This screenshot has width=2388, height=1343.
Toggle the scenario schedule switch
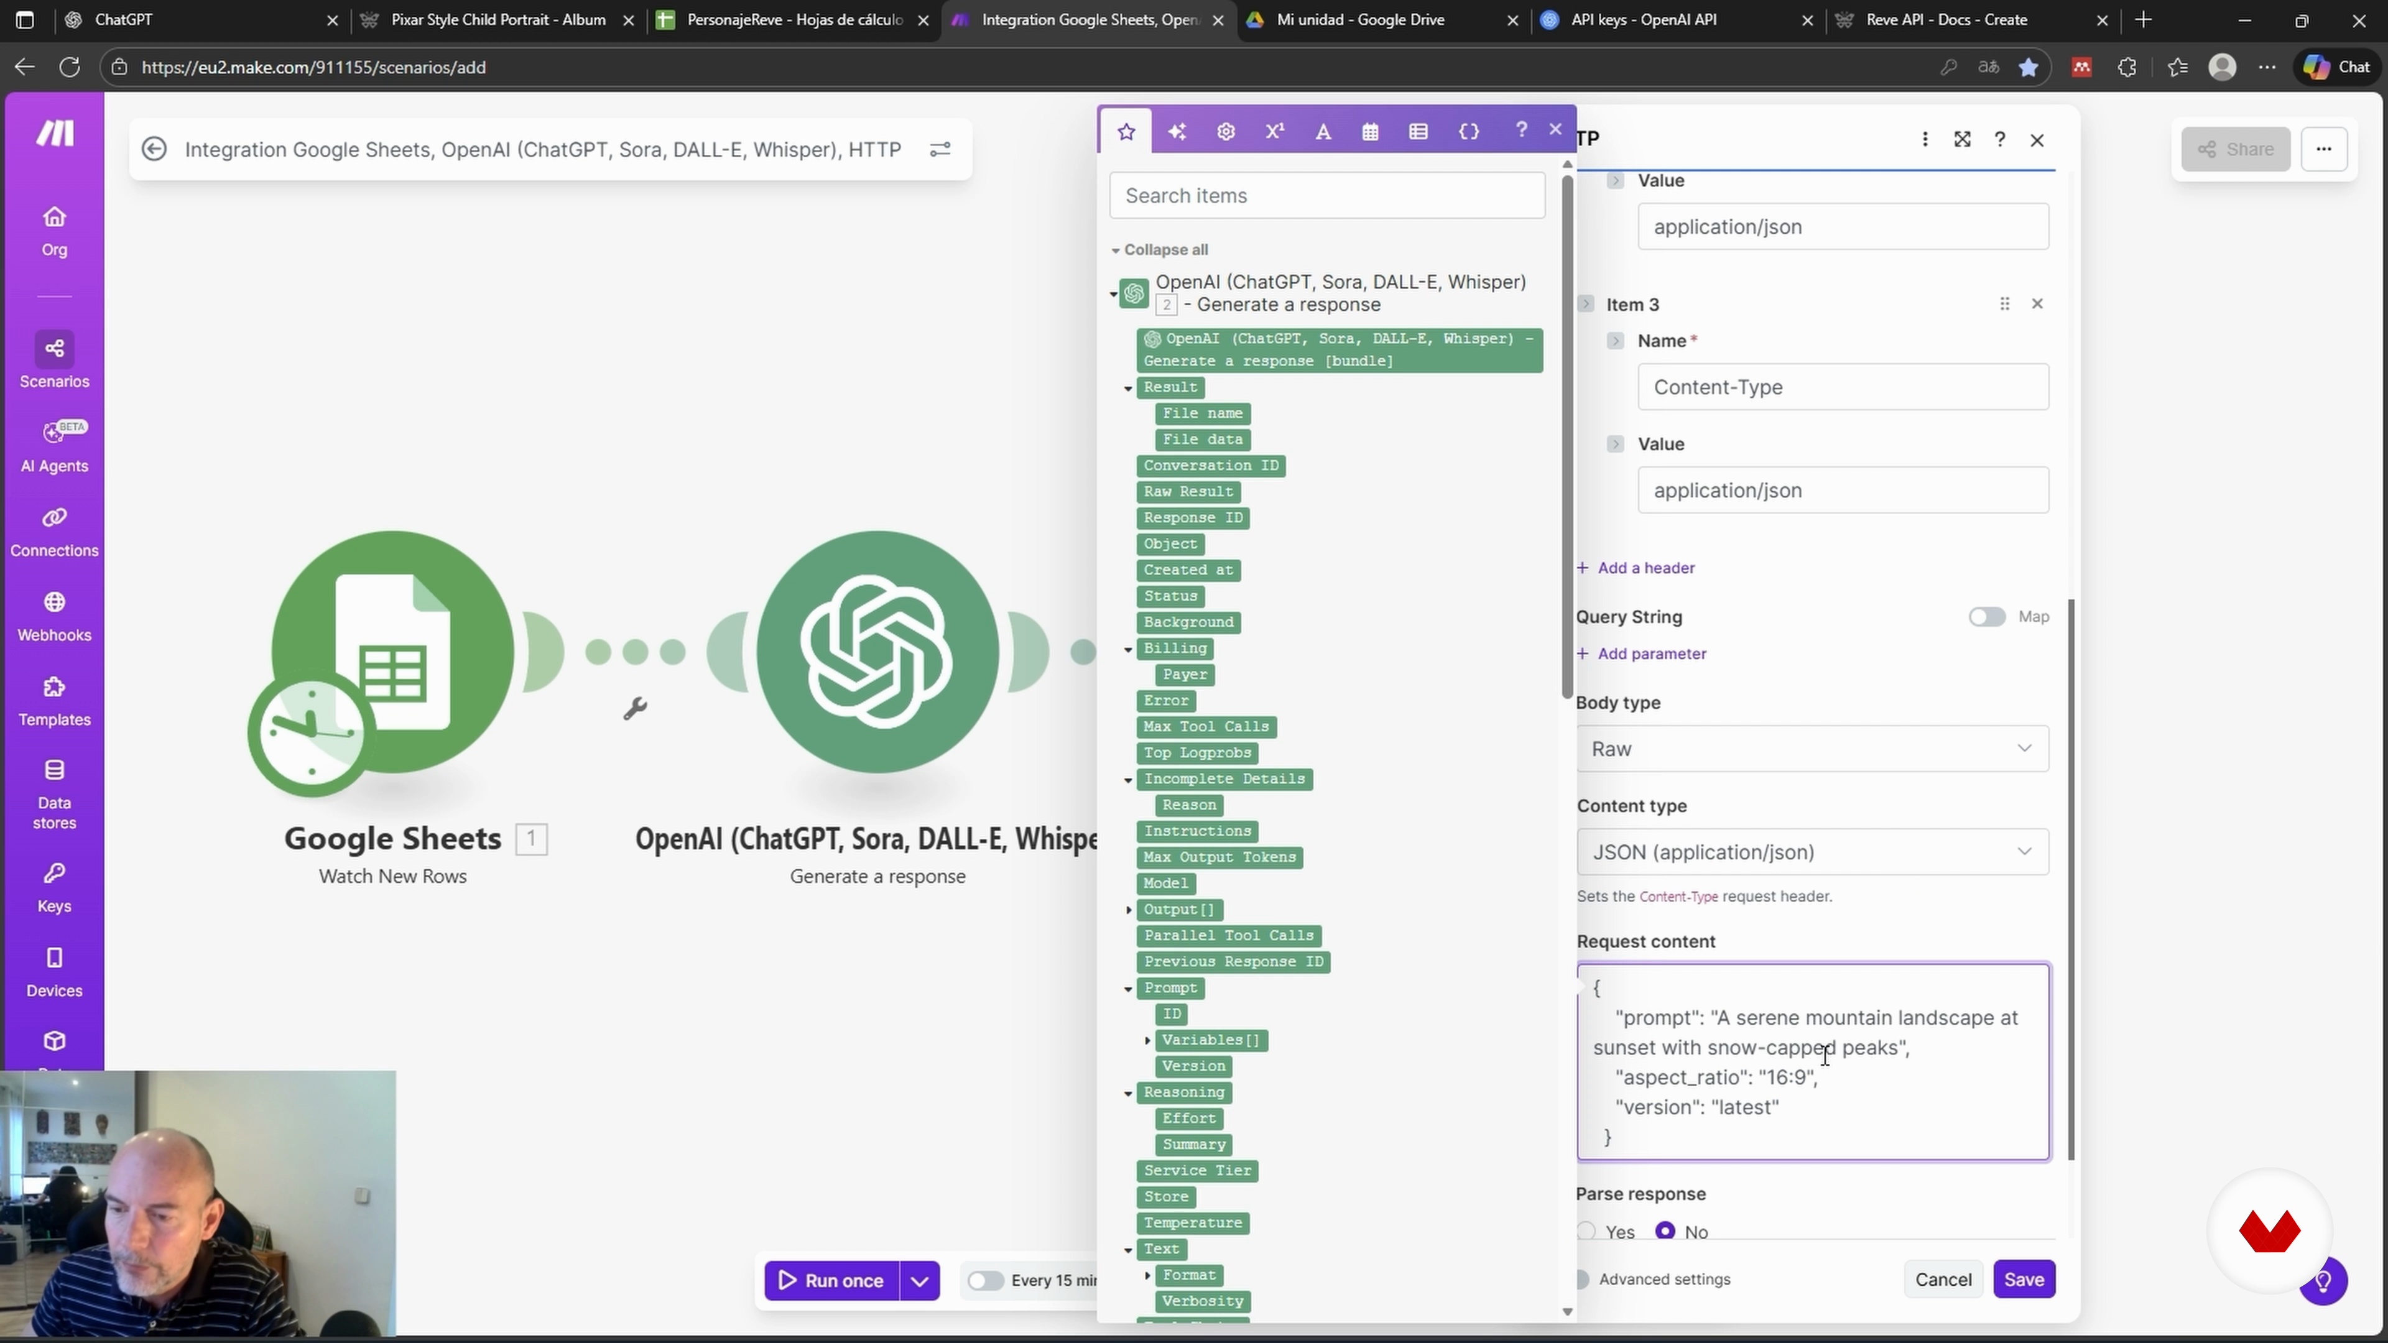click(x=984, y=1280)
